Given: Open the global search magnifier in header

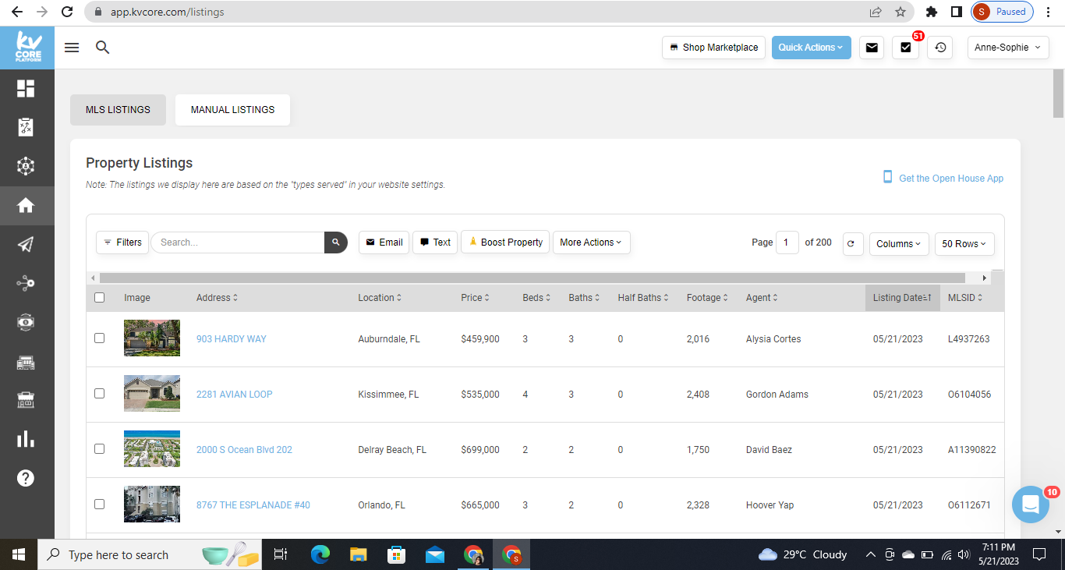Looking at the screenshot, I should (x=102, y=48).
